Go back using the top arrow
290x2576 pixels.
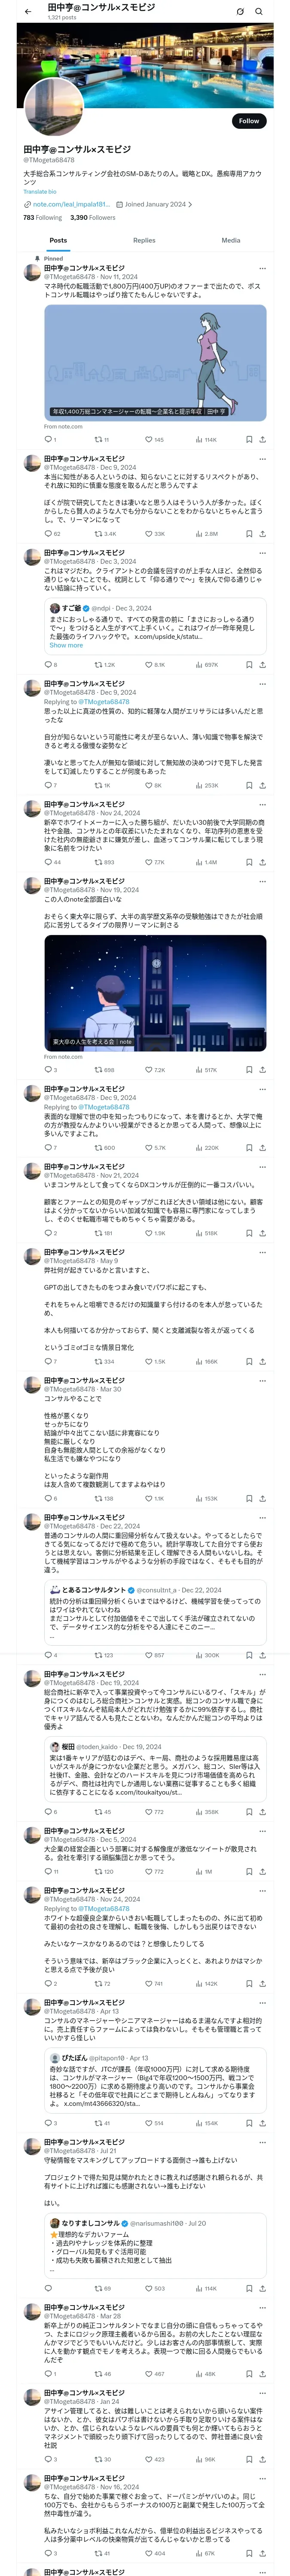click(x=28, y=12)
